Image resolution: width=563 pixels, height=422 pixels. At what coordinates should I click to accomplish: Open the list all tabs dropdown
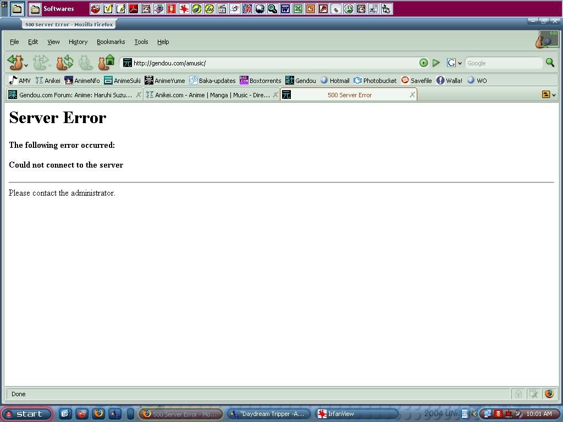553,95
